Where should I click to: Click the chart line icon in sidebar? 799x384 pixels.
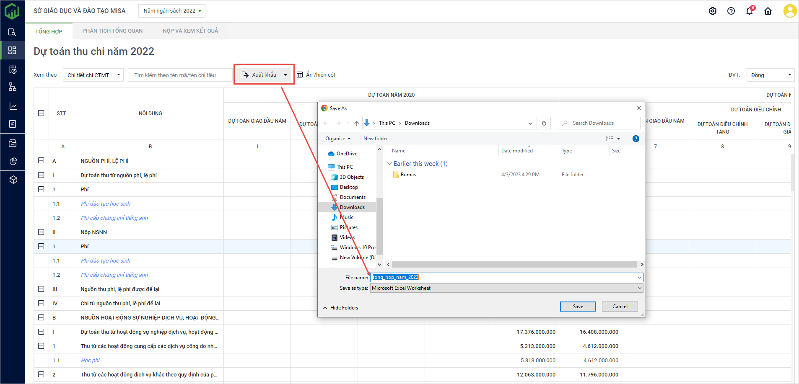click(13, 106)
